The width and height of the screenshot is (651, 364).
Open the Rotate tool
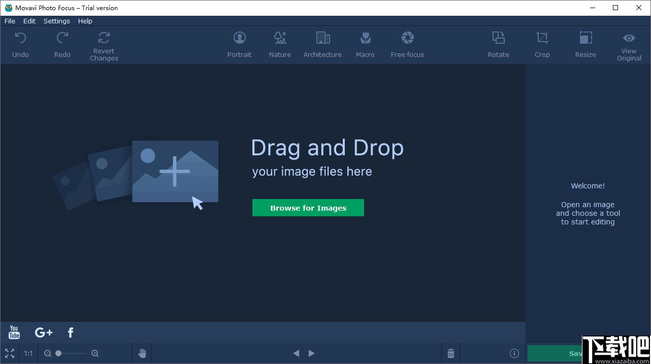pyautogui.click(x=499, y=45)
